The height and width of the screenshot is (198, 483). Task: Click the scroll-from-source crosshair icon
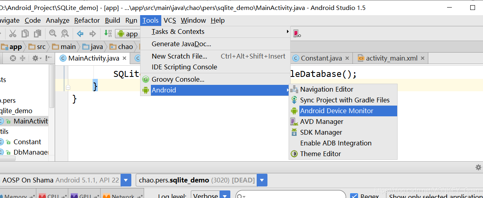(x=13, y=58)
